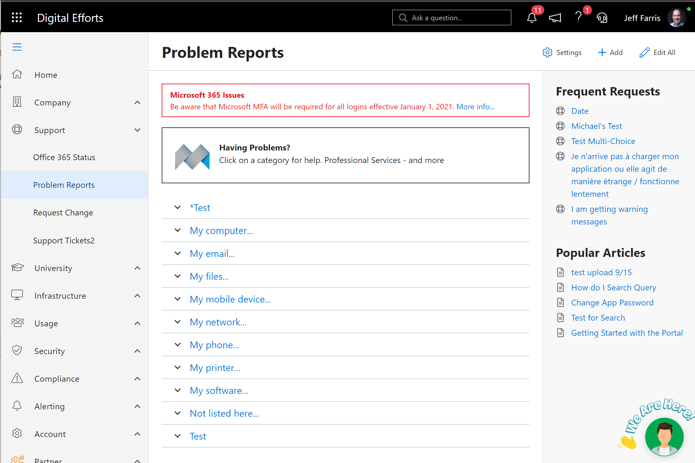The image size is (695, 463).
Task: Select Problem Reports in sidebar
Action: [75, 185]
